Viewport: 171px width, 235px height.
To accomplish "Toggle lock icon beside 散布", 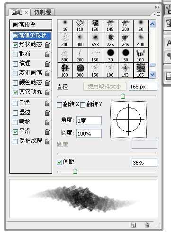I will pos(47,54).
